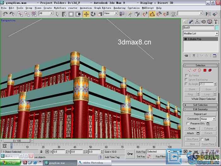Select Element sub-object level icon
The width and height of the screenshot is (221, 166).
pos(210,70)
